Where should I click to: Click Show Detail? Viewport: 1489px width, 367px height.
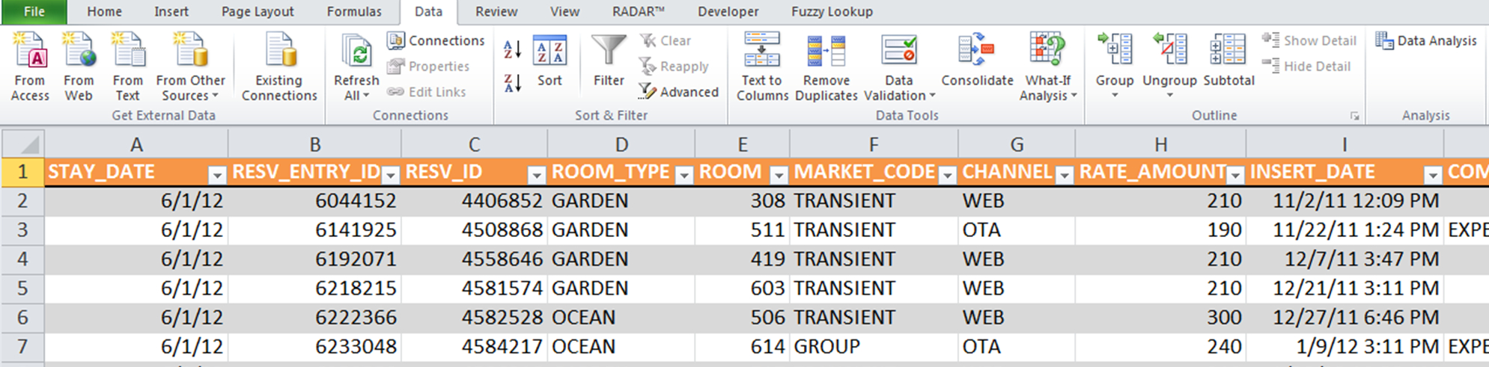(x=1309, y=40)
